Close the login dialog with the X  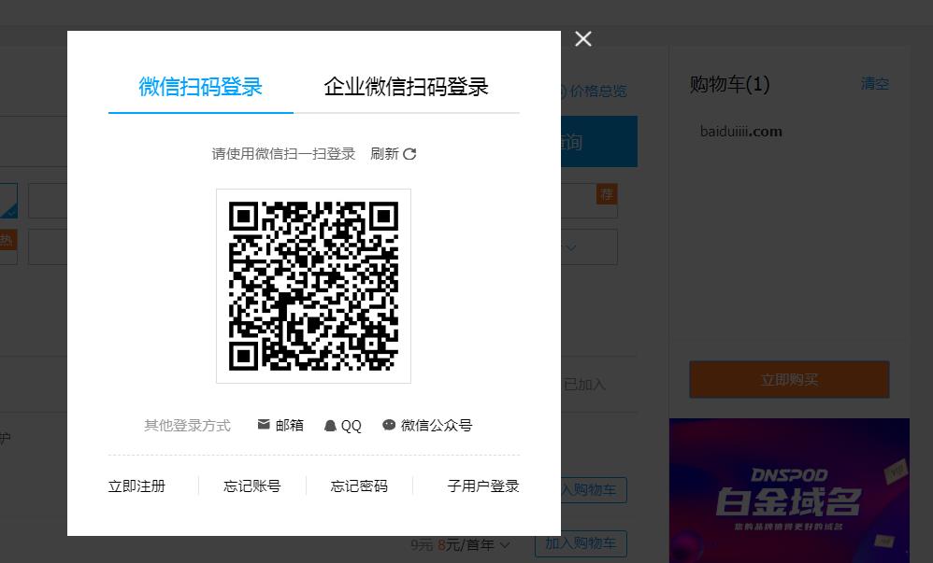pyautogui.click(x=583, y=39)
